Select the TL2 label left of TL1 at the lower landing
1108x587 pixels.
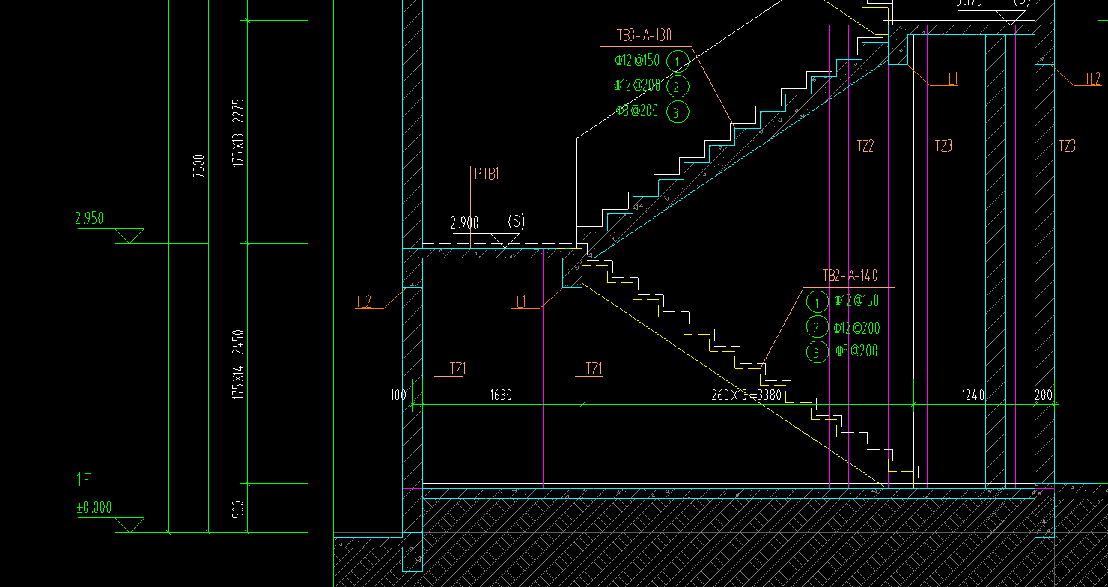[x=363, y=302]
